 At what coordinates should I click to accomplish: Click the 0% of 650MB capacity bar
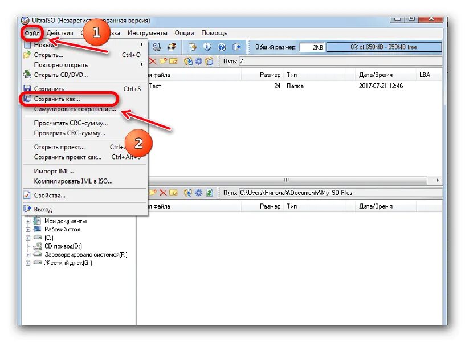[384, 47]
